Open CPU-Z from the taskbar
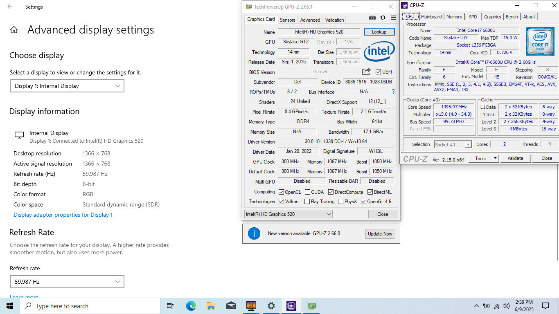 tap(291, 306)
